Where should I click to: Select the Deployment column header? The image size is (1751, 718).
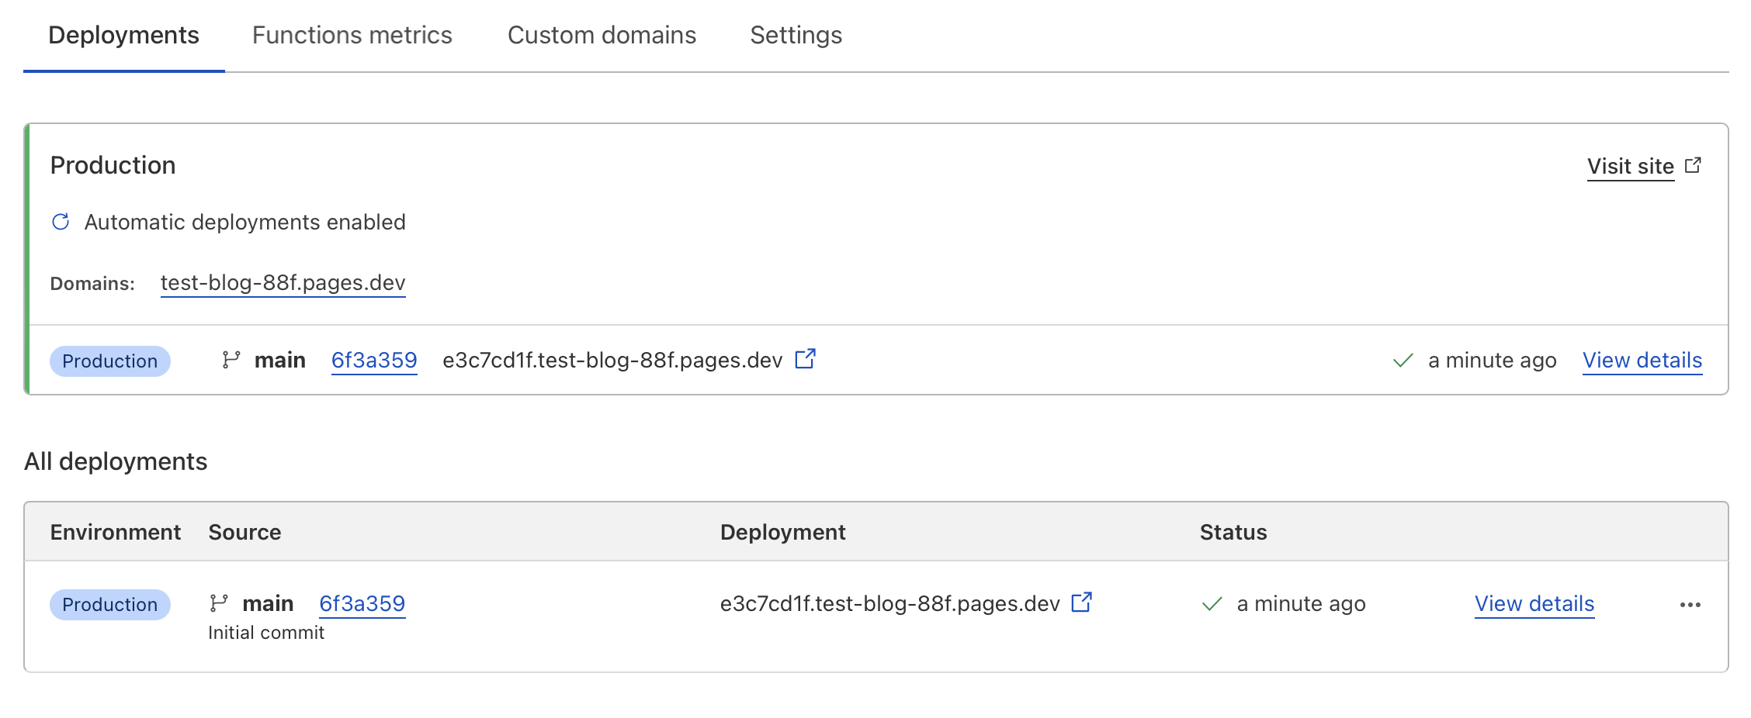tap(783, 532)
